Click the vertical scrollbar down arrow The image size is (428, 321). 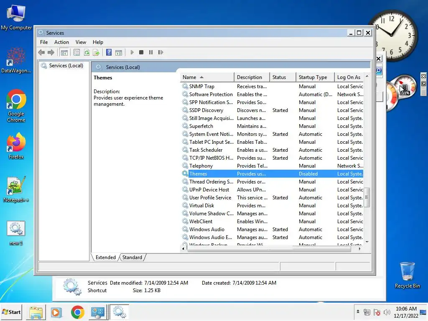coord(367,242)
